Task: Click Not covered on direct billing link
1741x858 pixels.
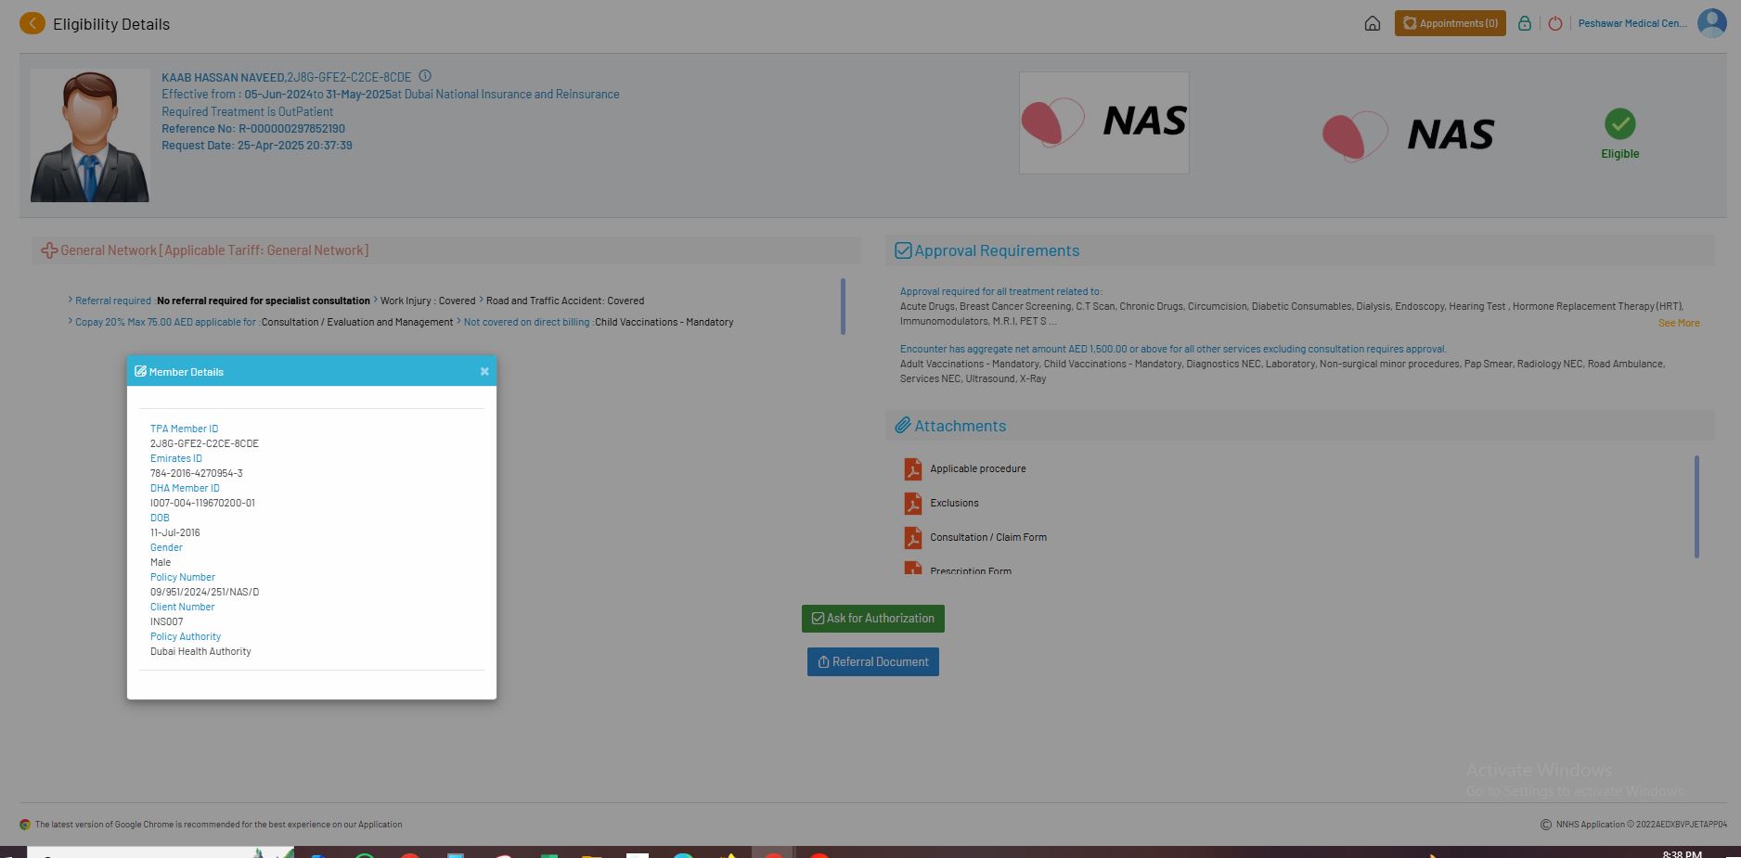Action: point(525,322)
